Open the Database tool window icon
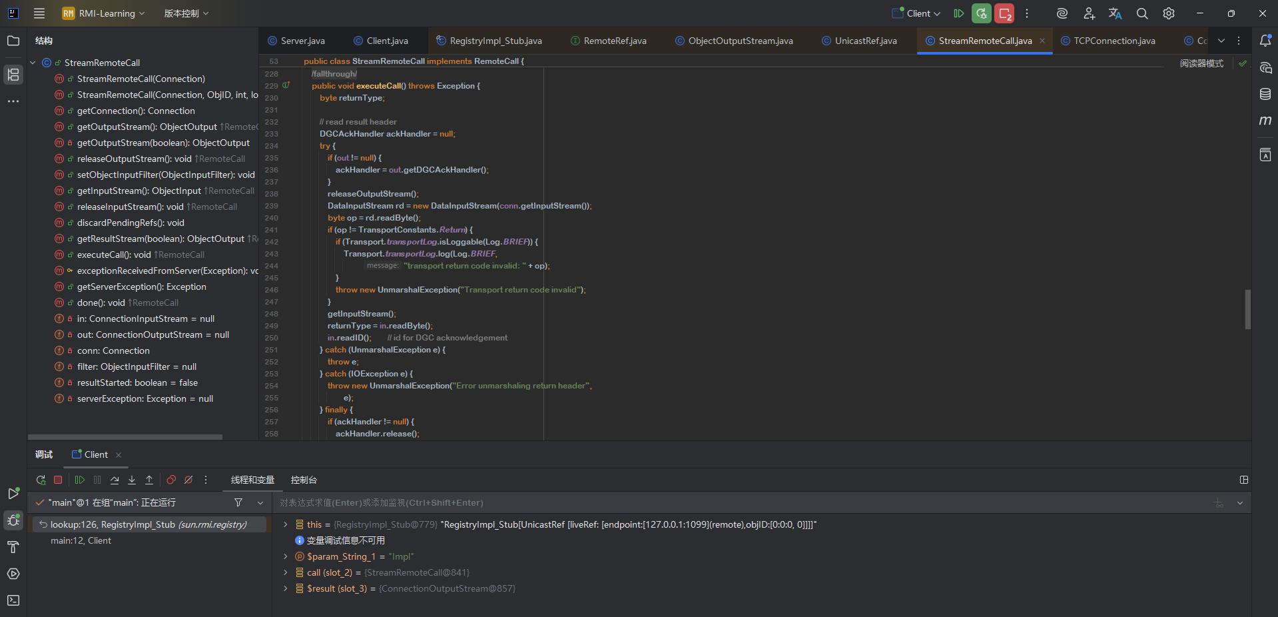 (1265, 94)
